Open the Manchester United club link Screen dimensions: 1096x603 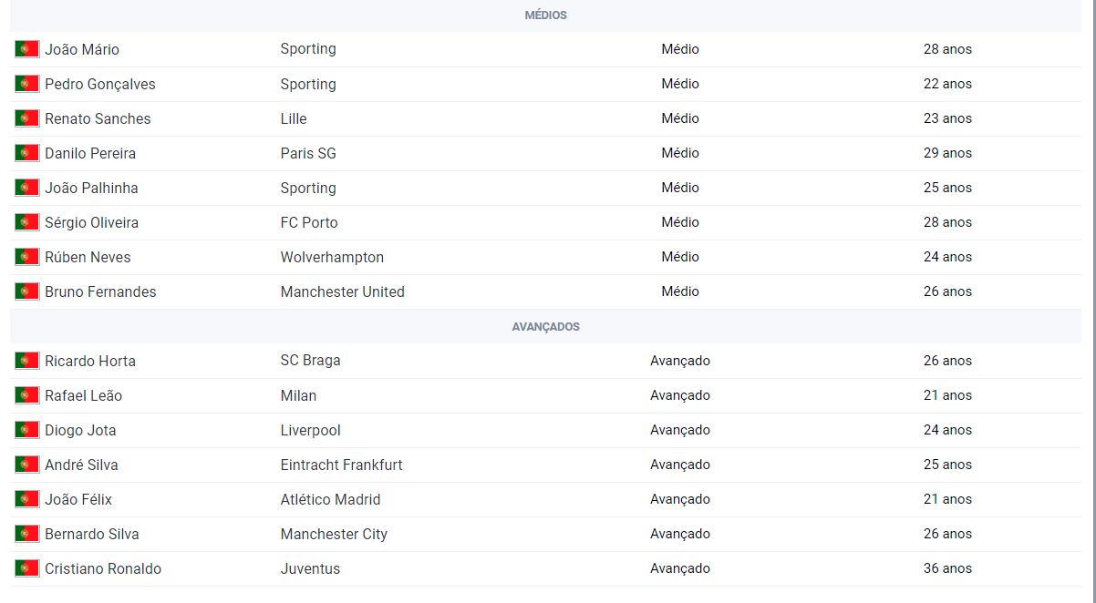(x=343, y=291)
